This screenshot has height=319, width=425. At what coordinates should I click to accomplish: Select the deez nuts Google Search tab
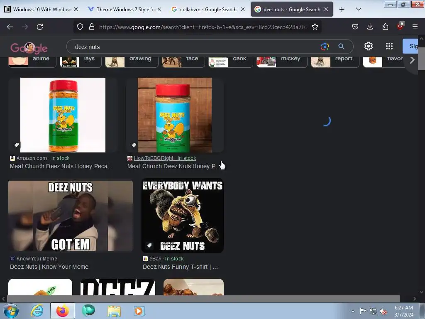point(292,9)
